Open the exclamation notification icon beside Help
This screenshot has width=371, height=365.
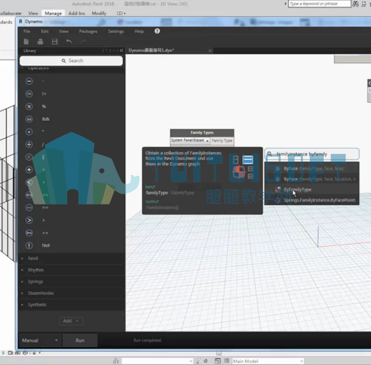click(x=157, y=31)
